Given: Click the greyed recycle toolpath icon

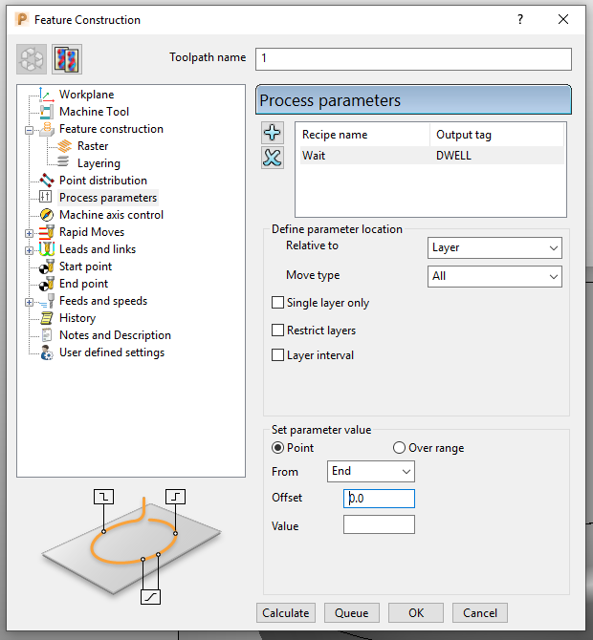Looking at the screenshot, I should click(32, 59).
